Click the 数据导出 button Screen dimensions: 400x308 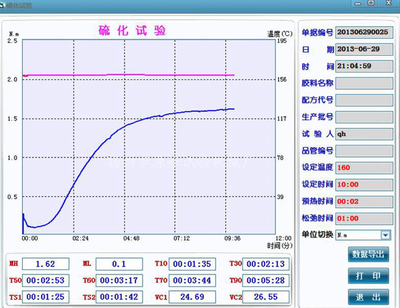(x=368, y=254)
